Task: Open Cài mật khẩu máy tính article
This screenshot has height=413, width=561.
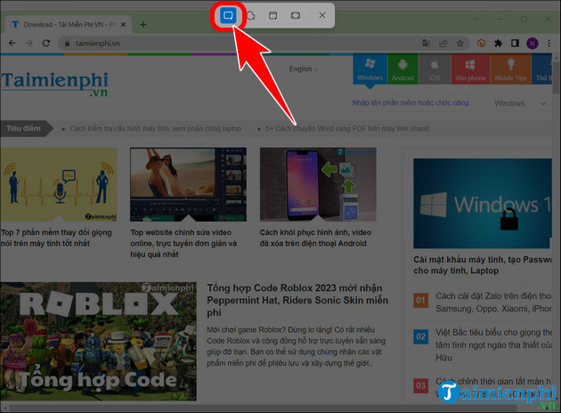Action: (x=483, y=265)
